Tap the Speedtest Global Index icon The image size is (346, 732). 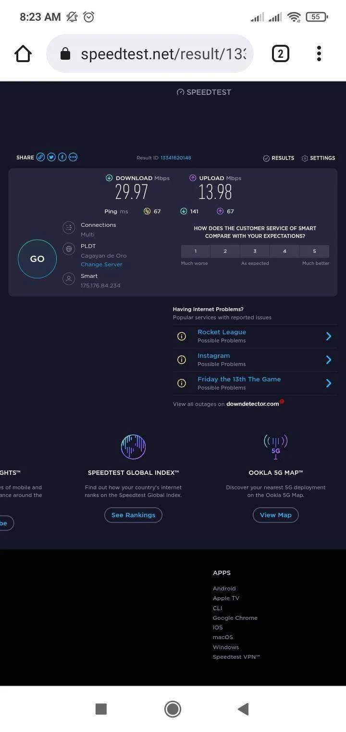pyautogui.click(x=133, y=446)
